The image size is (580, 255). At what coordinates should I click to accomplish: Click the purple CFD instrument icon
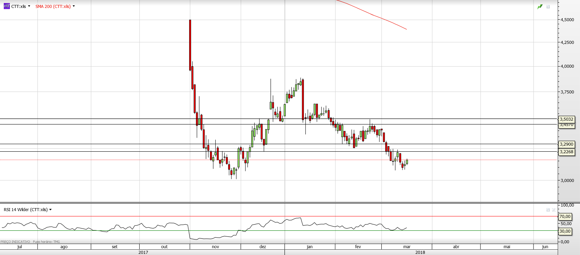point(6,6)
